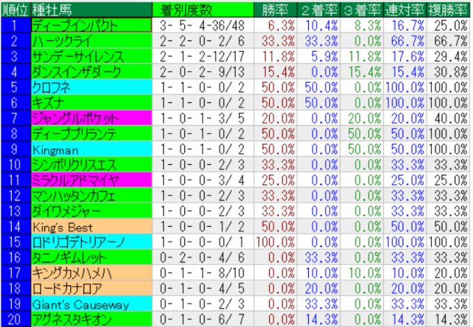This screenshot has width=473, height=327.
Task: Select the ロードカナロア name cell
Action: [x=90, y=289]
